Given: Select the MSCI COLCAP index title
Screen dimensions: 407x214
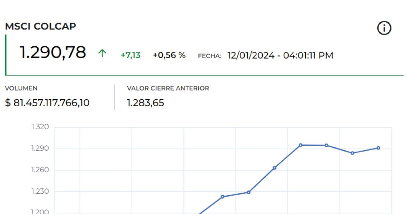Looking at the screenshot, I should click(x=40, y=26).
